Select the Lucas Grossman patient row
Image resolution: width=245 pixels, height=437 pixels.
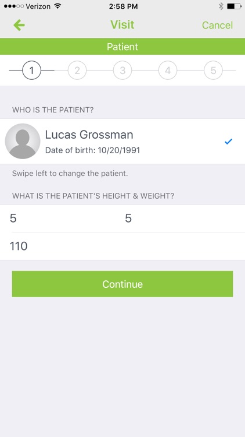[x=123, y=142]
